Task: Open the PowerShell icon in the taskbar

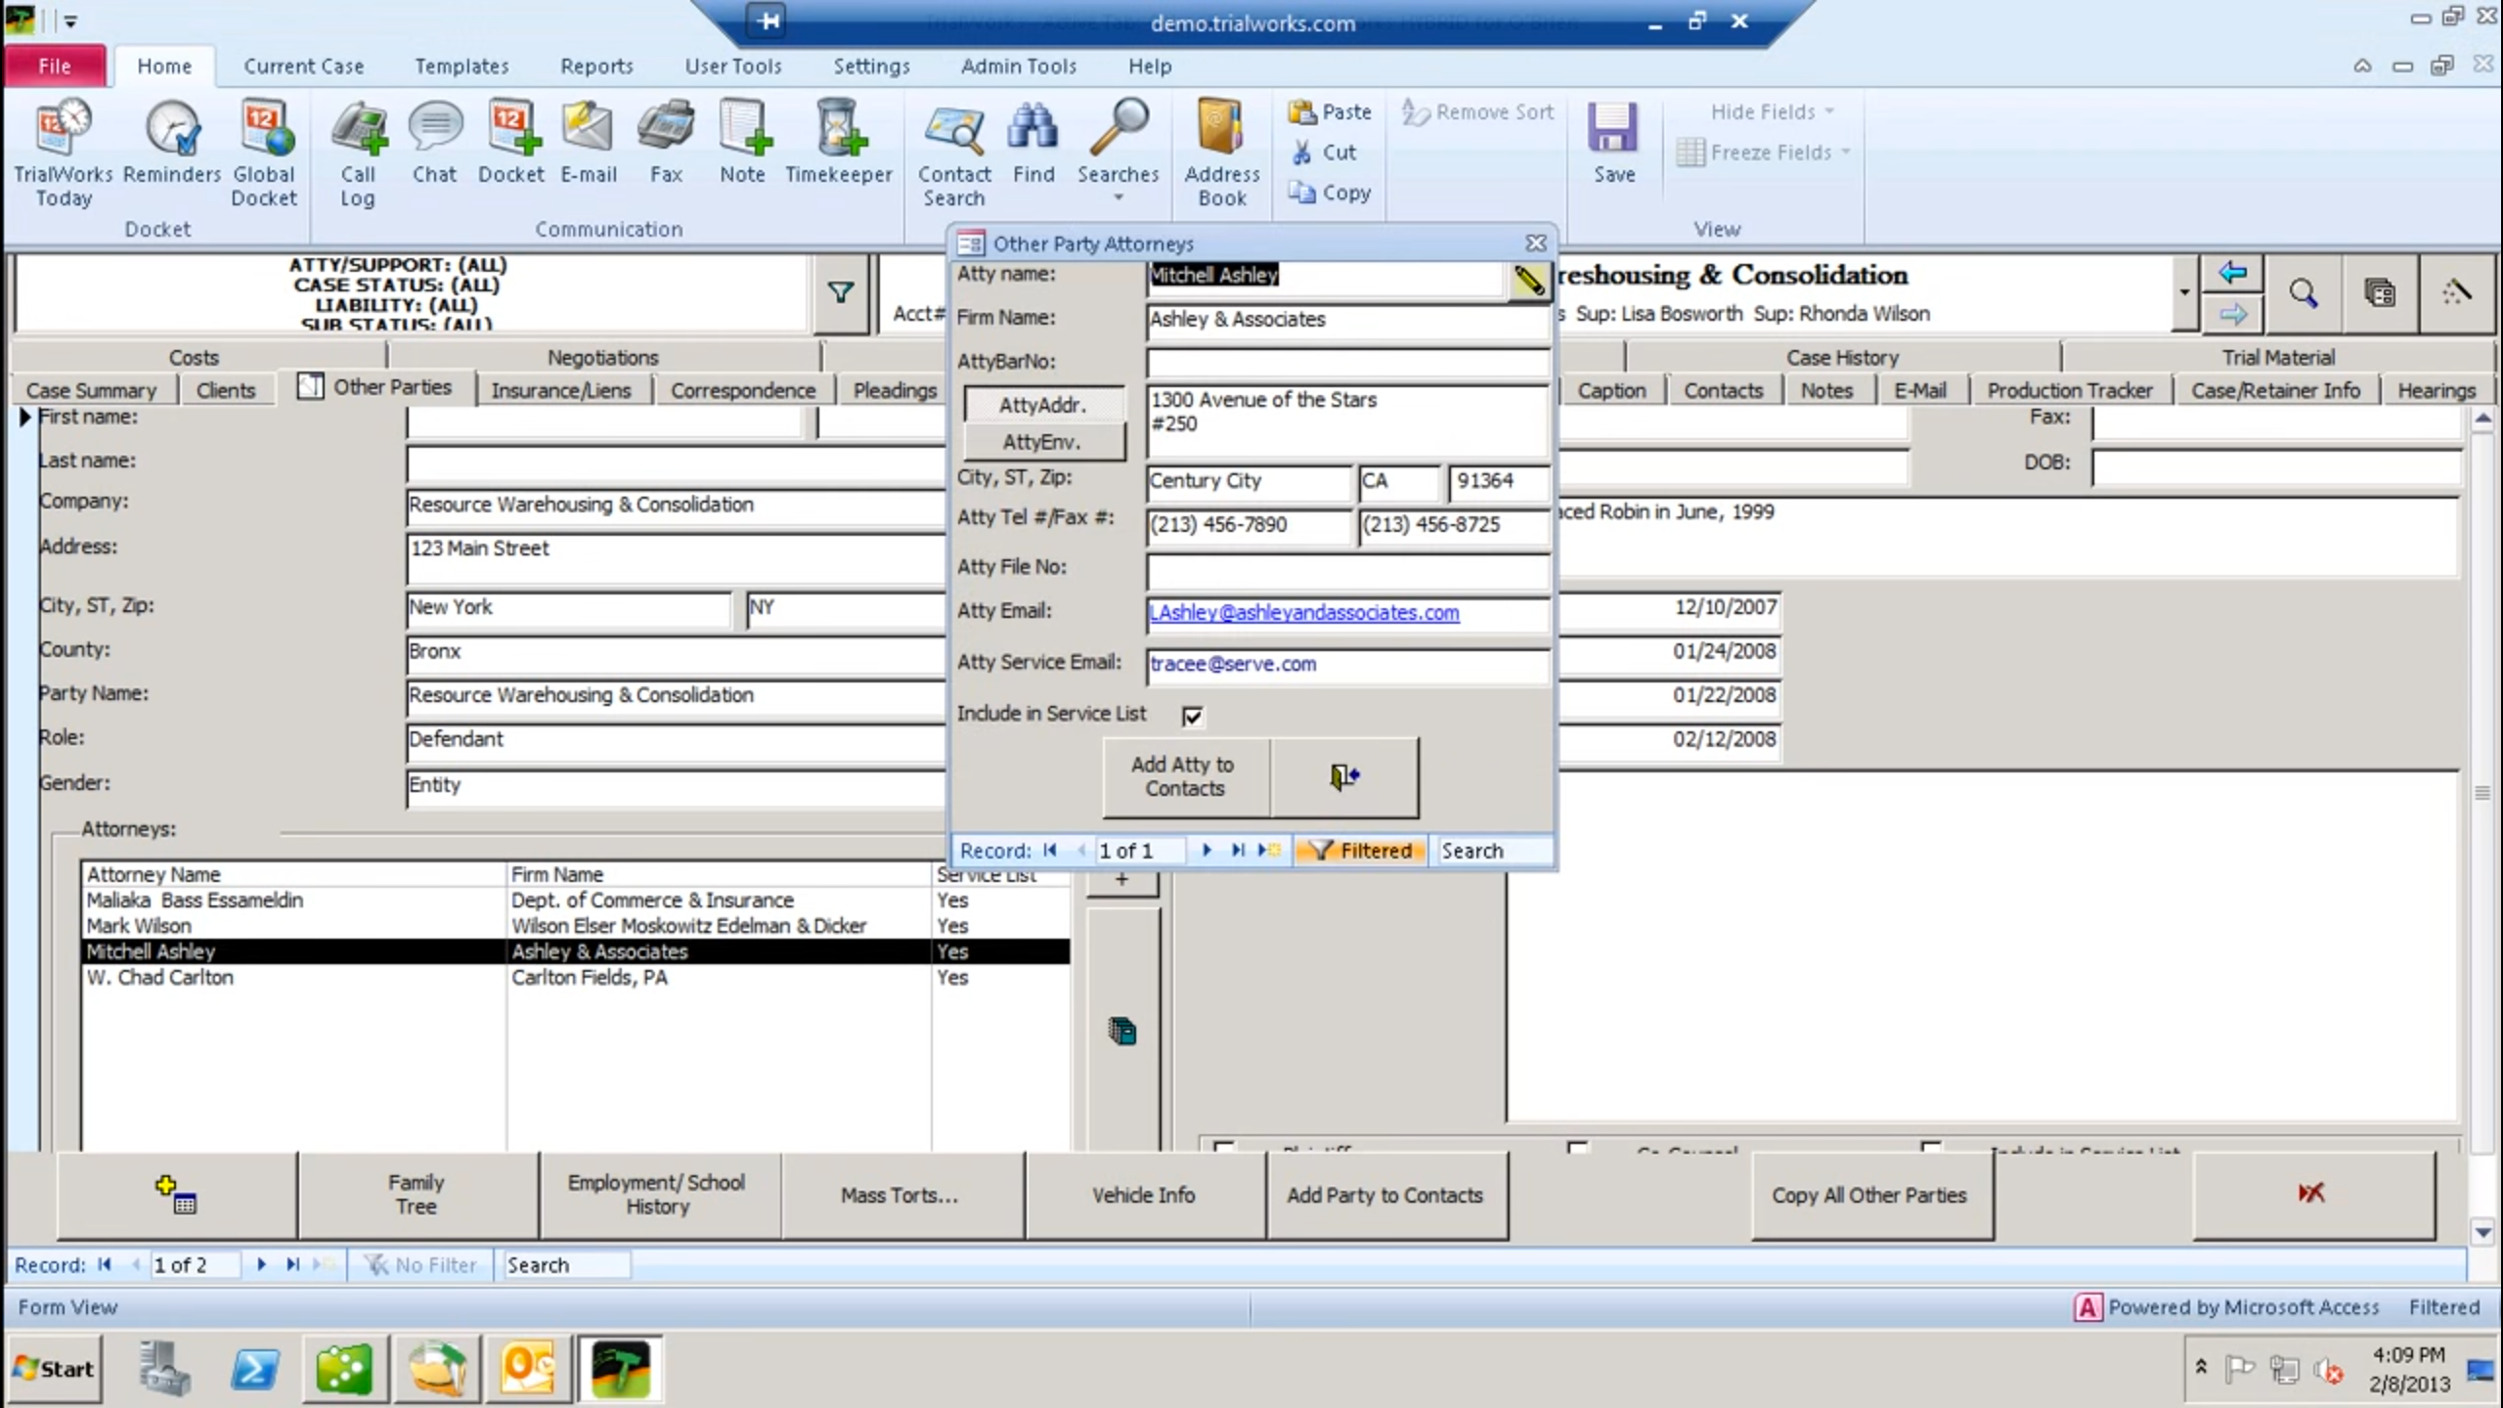Action: click(254, 1369)
